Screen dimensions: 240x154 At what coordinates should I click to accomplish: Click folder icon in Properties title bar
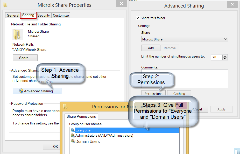pos(6,5)
